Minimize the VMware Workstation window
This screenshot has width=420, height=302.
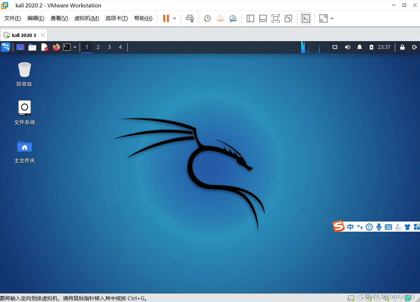tap(394, 5)
